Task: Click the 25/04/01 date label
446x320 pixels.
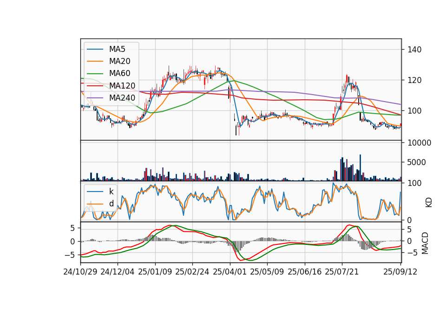Action: (x=230, y=272)
